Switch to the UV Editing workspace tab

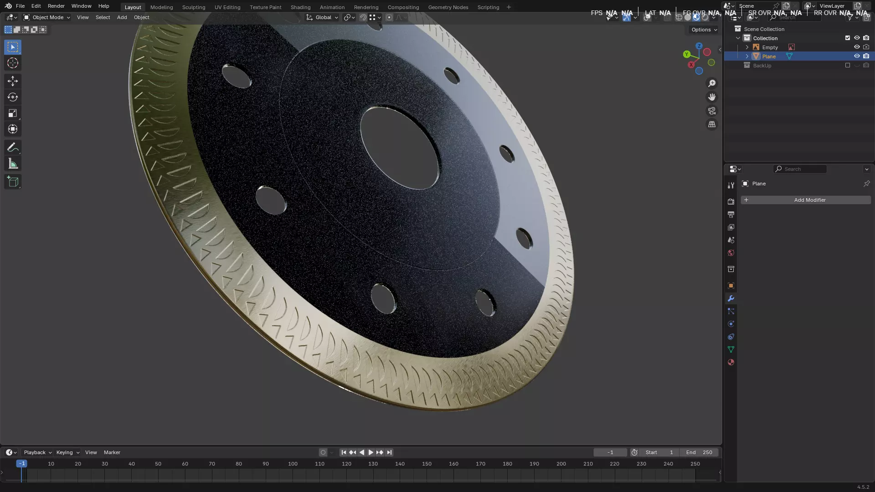[x=227, y=7]
